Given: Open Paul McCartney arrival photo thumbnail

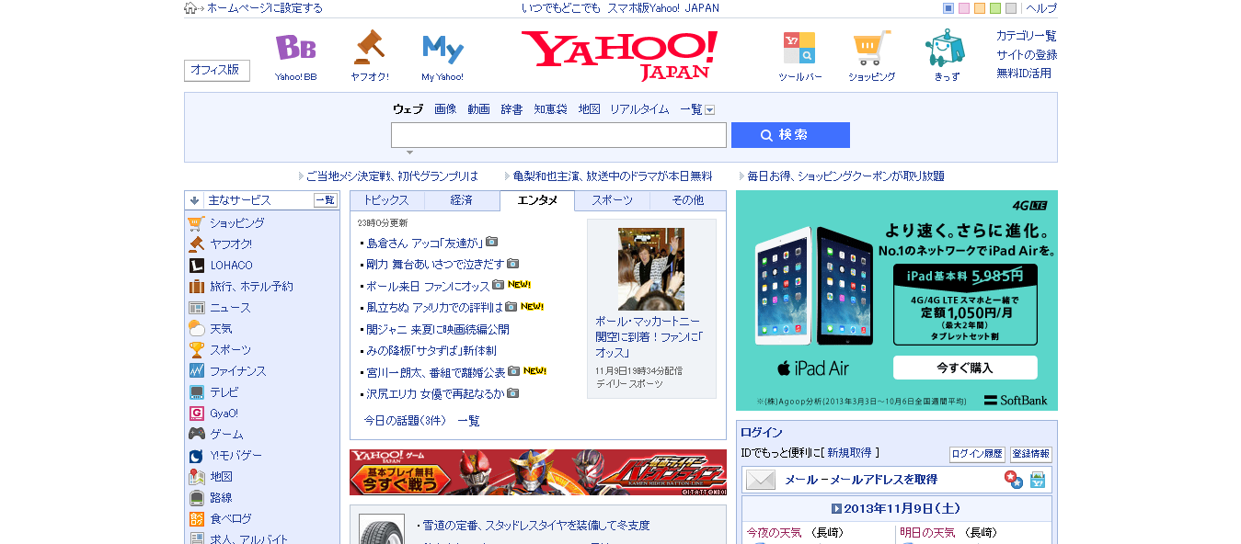Looking at the screenshot, I should tap(651, 269).
